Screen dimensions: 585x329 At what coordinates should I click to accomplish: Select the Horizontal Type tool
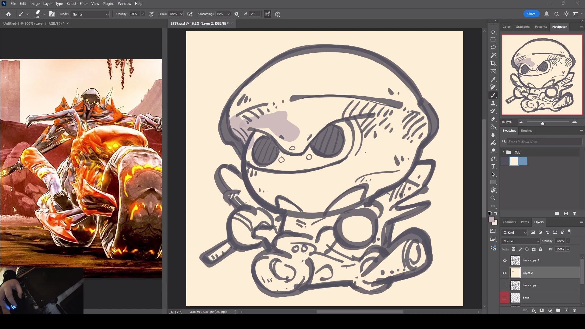click(x=493, y=167)
